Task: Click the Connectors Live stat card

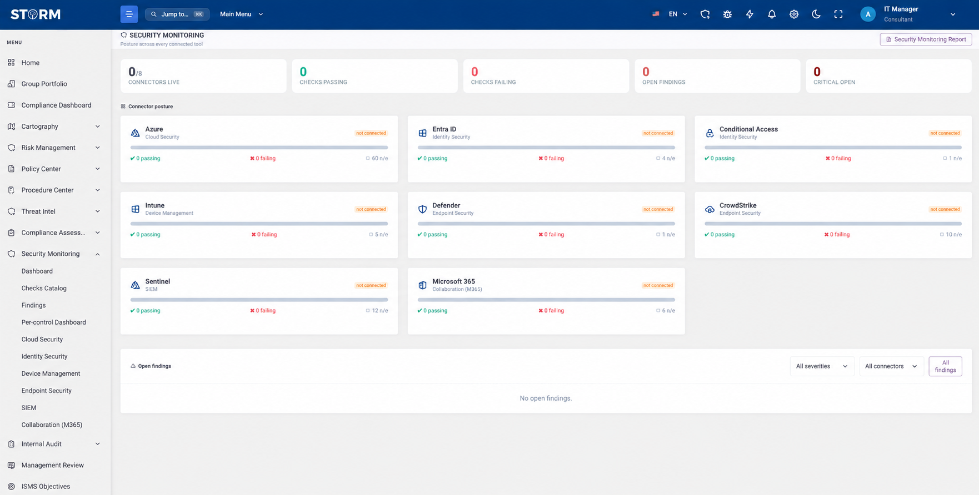Action: pos(203,76)
